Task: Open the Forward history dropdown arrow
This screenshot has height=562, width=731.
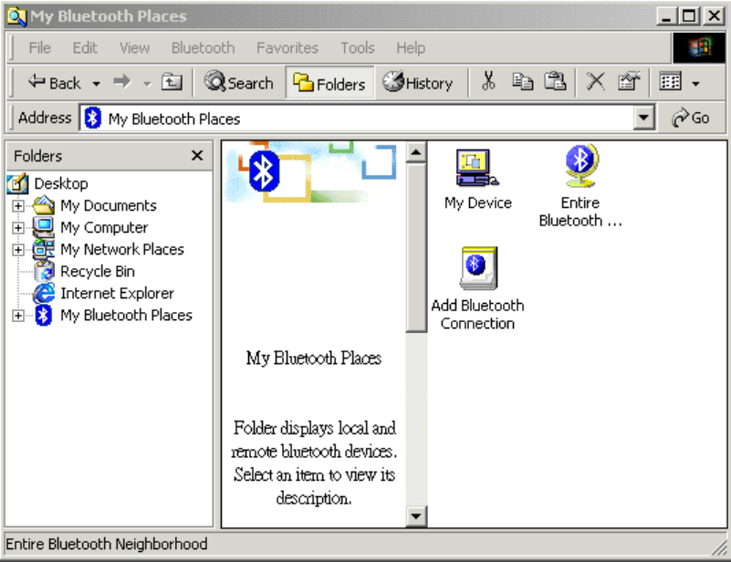Action: click(147, 84)
